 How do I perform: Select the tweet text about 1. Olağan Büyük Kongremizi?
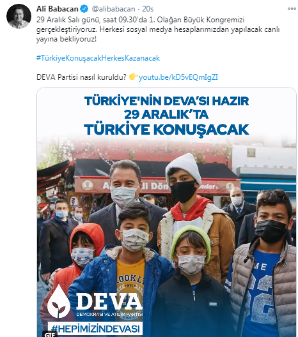point(158,29)
